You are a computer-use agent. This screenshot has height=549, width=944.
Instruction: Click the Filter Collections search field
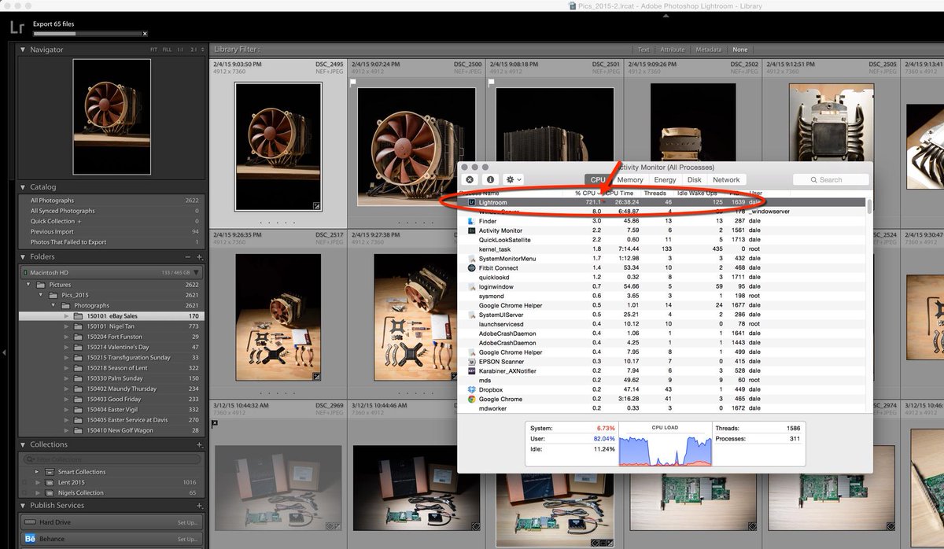click(110, 459)
